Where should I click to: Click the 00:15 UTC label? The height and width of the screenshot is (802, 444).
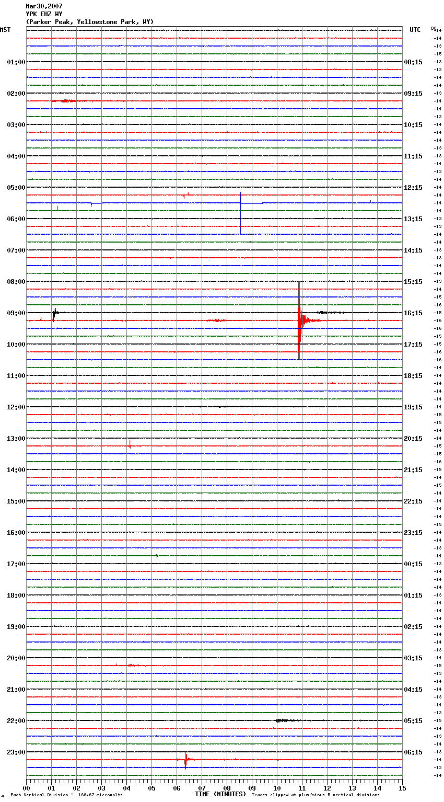(413, 564)
